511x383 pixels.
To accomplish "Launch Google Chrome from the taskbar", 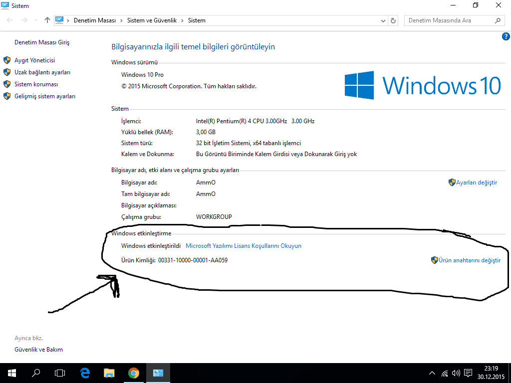I will (133, 373).
